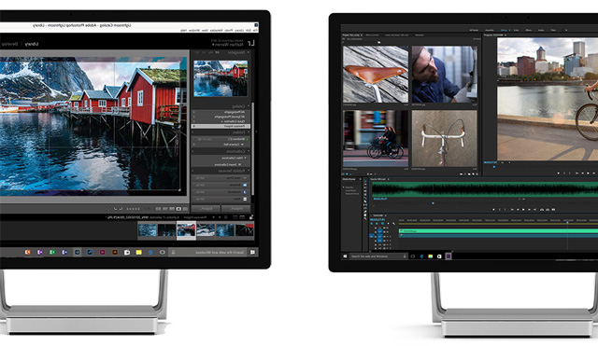Click the Windows Start button in Premiere taskbar
The width and height of the screenshot is (598, 346).
(x=345, y=256)
